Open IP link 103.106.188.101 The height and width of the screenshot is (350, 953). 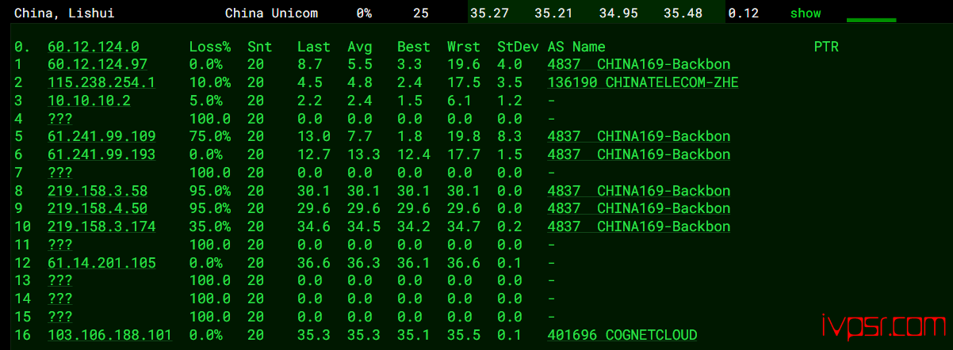click(109, 335)
